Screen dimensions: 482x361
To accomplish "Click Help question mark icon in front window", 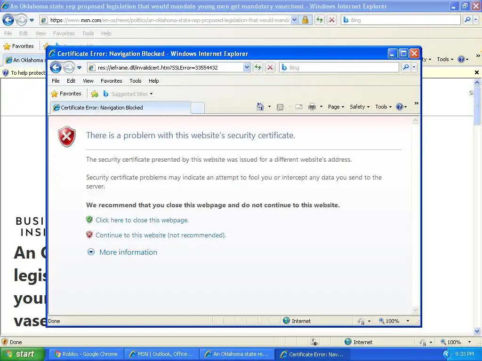I will coord(399,107).
